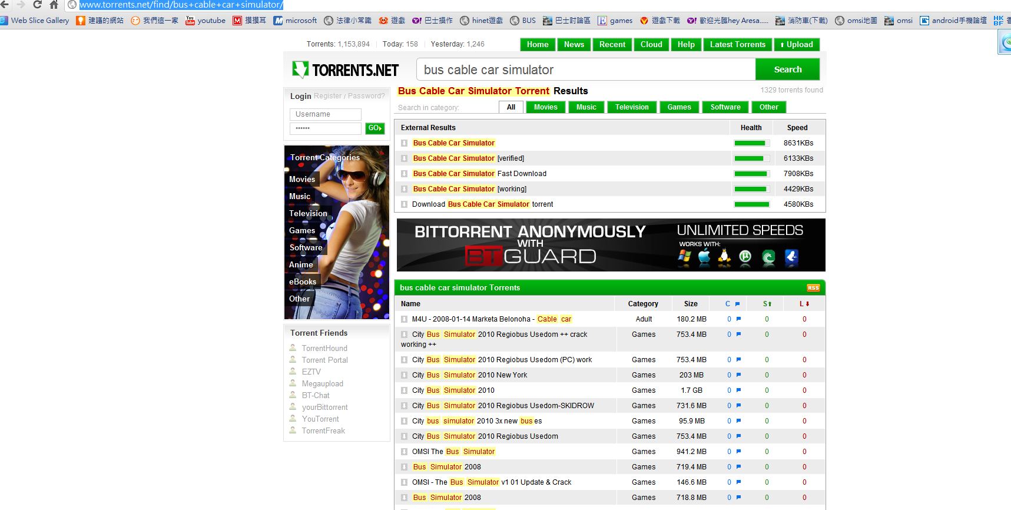Viewport: 1011px width, 510px height.
Task: Sort torrents by seeders column
Action: click(767, 304)
